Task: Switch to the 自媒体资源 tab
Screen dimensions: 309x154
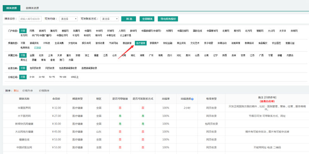Action: (32, 8)
